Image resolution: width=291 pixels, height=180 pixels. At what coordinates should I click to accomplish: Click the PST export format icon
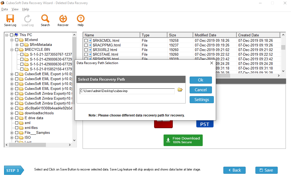(205, 124)
